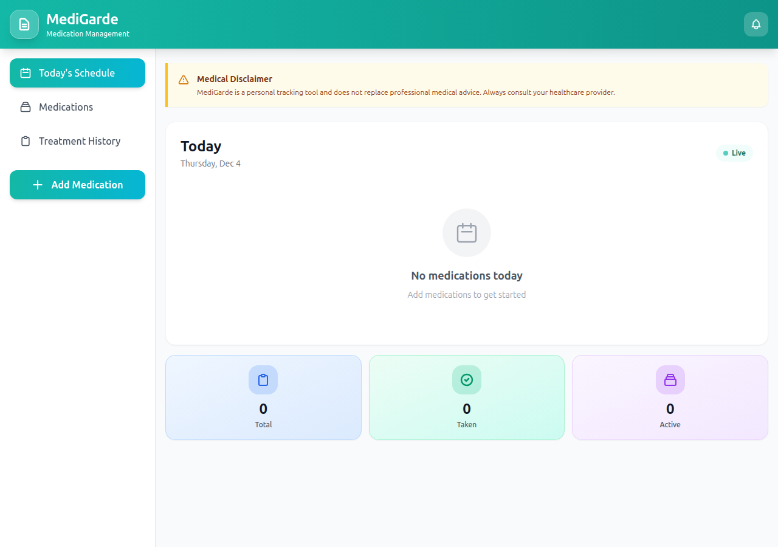The width and height of the screenshot is (778, 547).
Task: Open notifications bell icon
Action: tap(756, 24)
